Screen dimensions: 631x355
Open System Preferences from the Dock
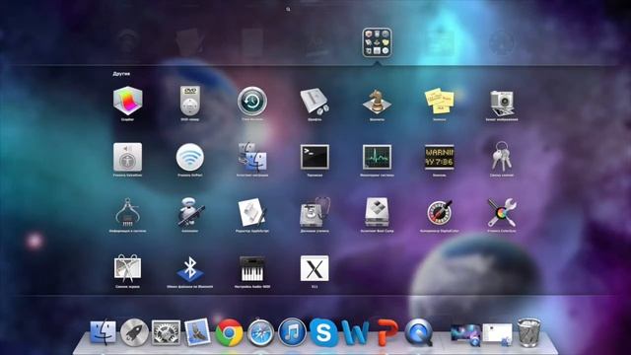pyautogui.click(x=166, y=333)
